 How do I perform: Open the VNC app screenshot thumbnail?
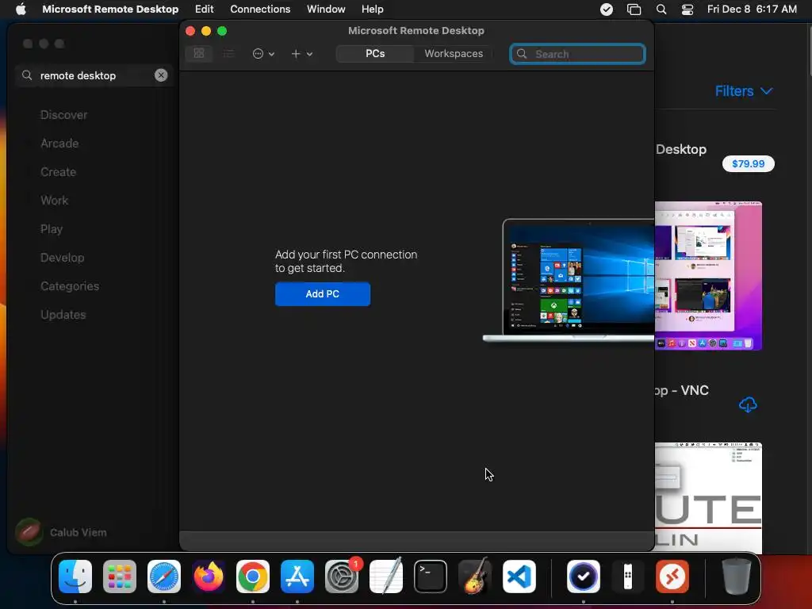click(708, 497)
